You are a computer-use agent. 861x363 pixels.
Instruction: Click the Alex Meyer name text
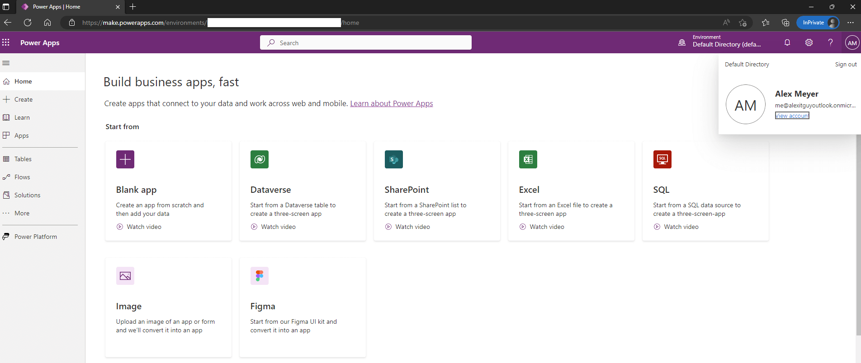796,94
